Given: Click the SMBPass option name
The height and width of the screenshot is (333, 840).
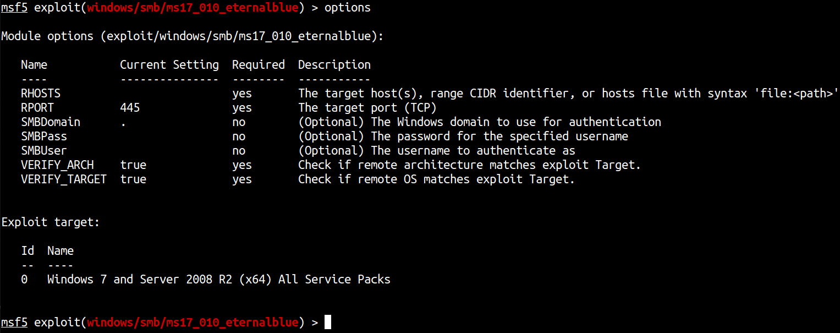Looking at the screenshot, I should (44, 137).
